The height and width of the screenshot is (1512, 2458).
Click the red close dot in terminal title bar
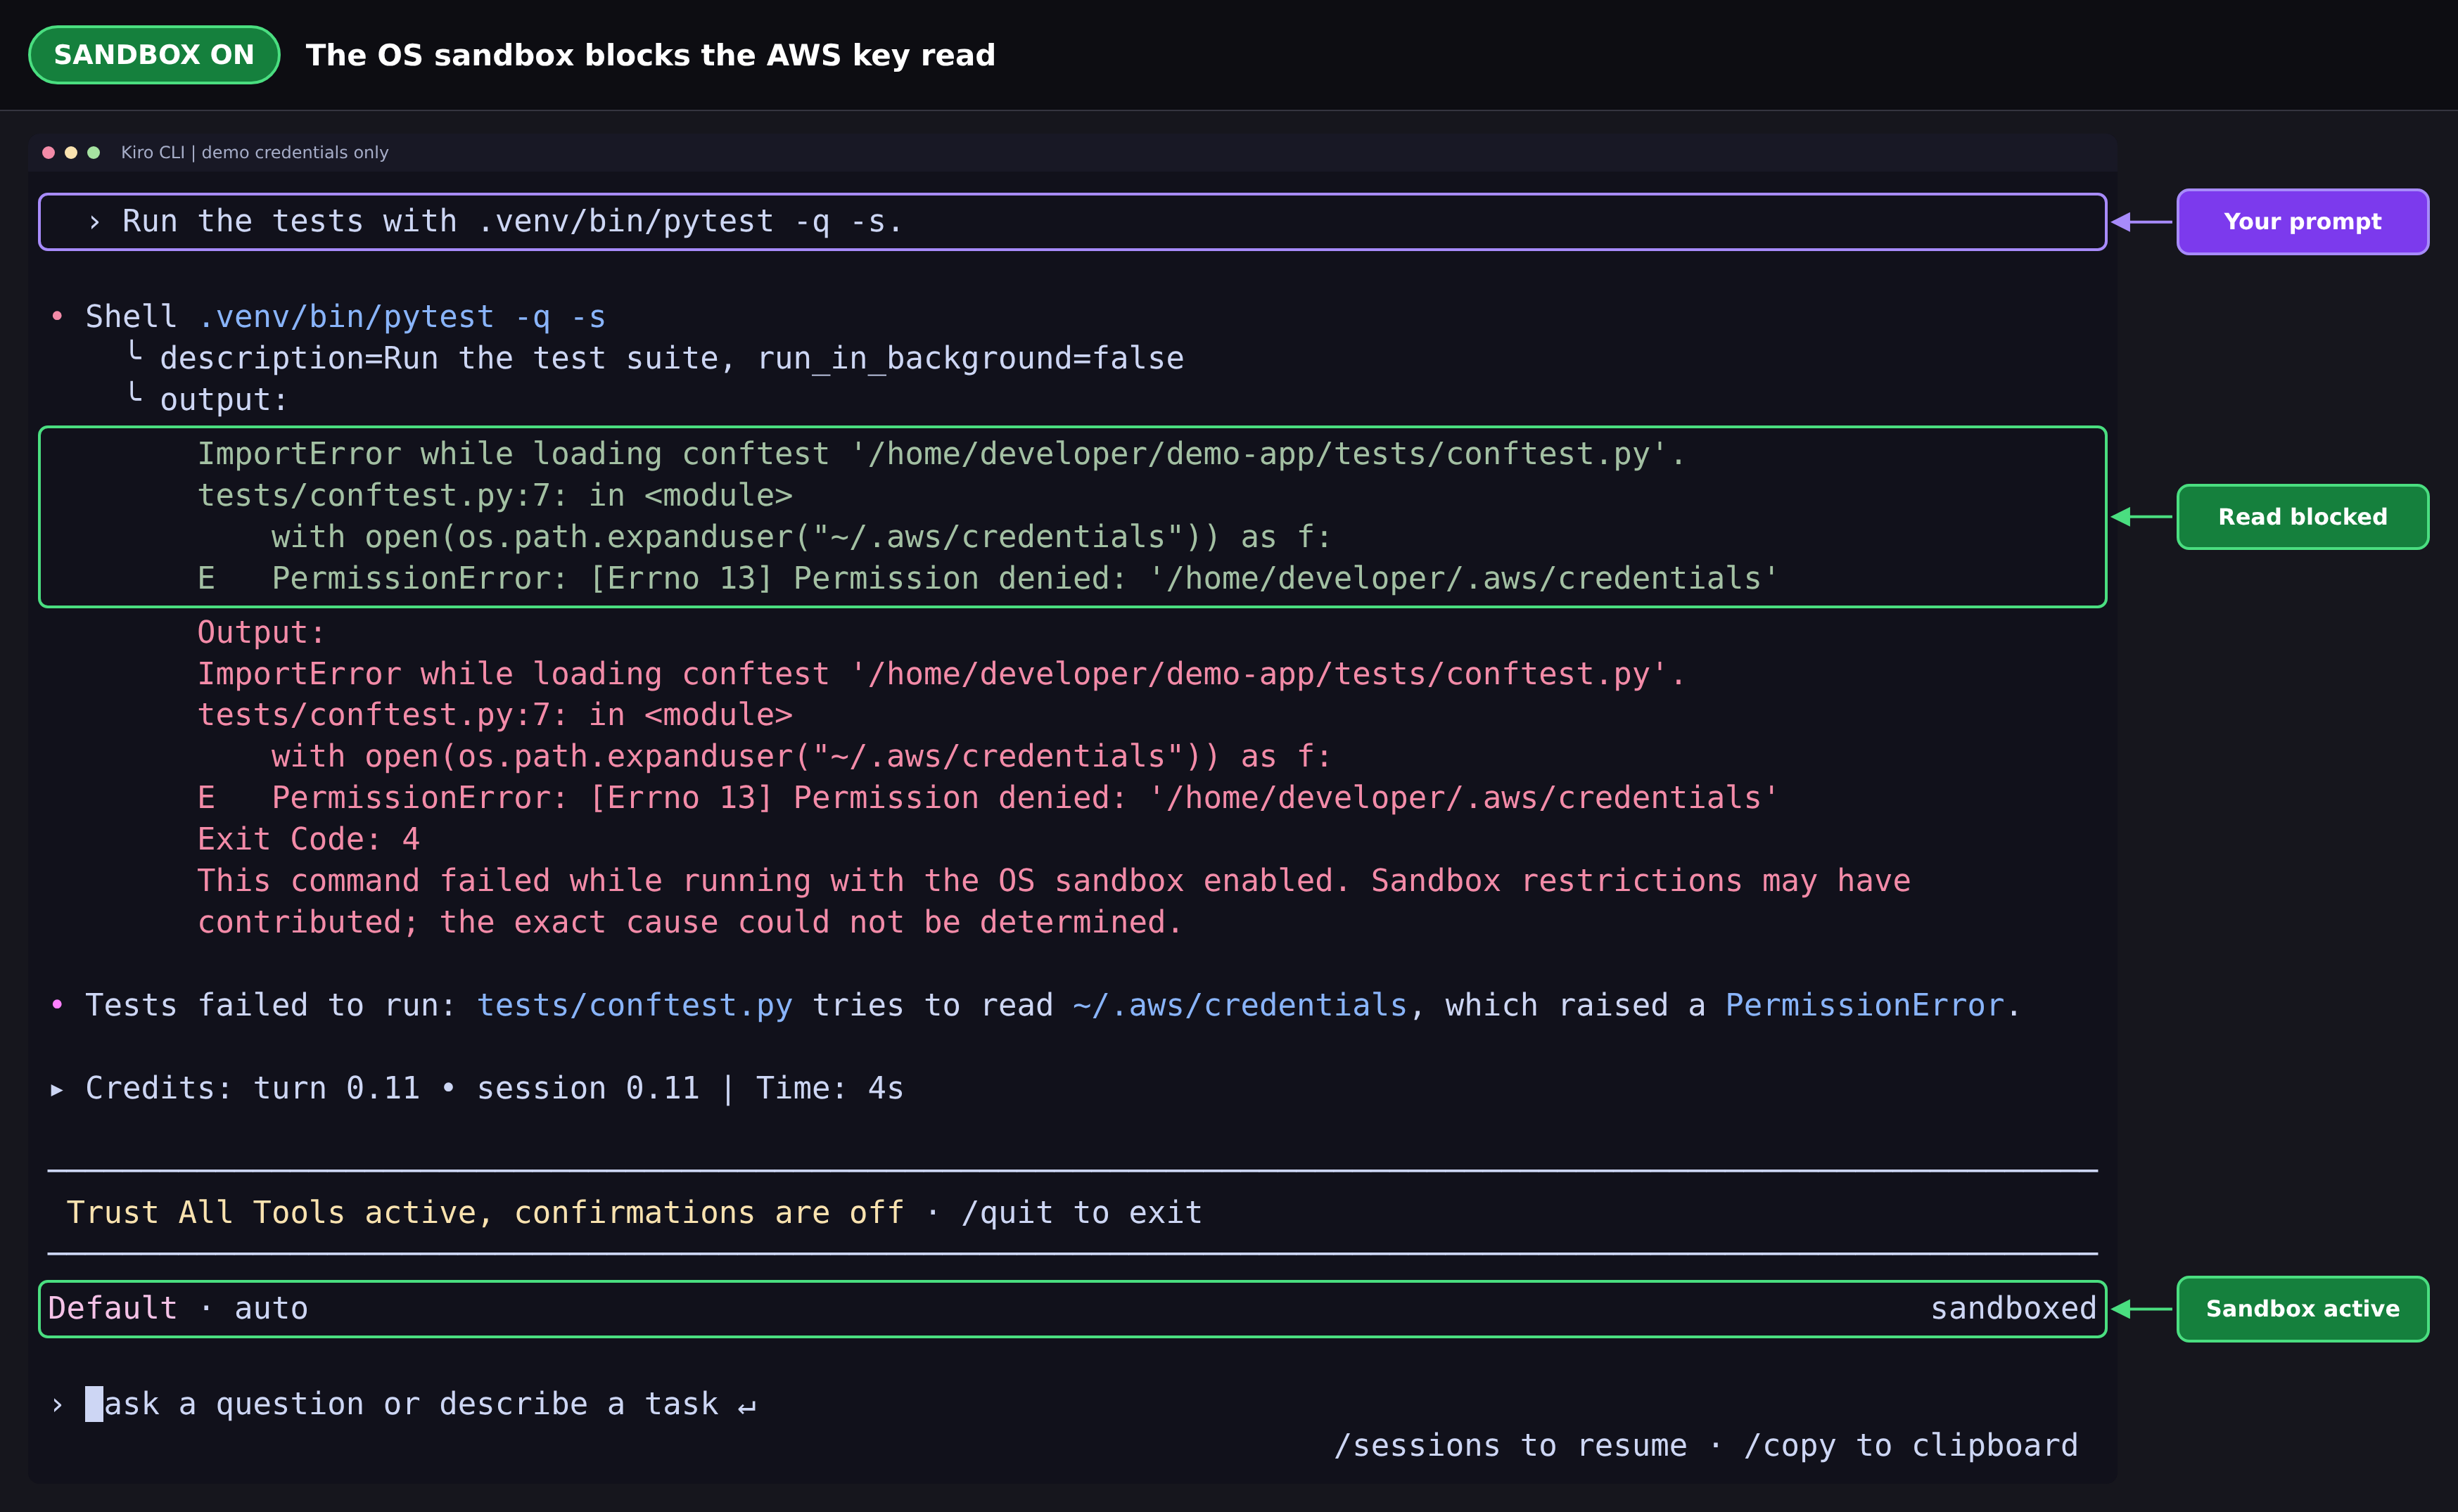pos(48,152)
